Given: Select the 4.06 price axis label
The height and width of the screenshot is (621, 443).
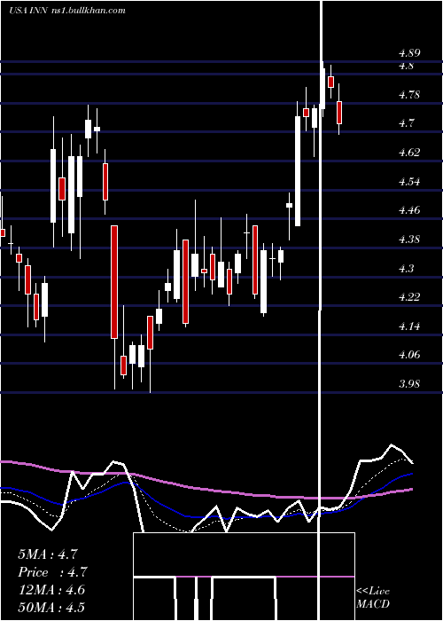Looking at the screenshot, I should [409, 355].
